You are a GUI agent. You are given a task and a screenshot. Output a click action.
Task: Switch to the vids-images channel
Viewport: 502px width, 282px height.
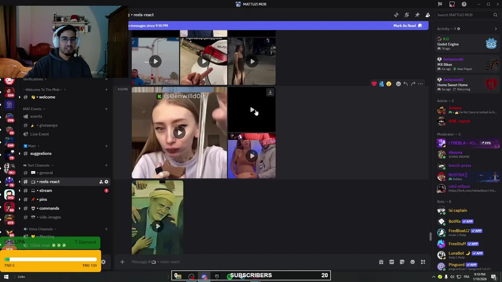65,217
